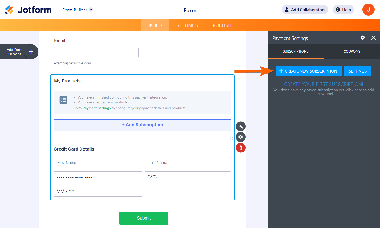This screenshot has width=380, height=228.
Task: Switch to the SETTINGS tab
Action: pyautogui.click(x=187, y=25)
